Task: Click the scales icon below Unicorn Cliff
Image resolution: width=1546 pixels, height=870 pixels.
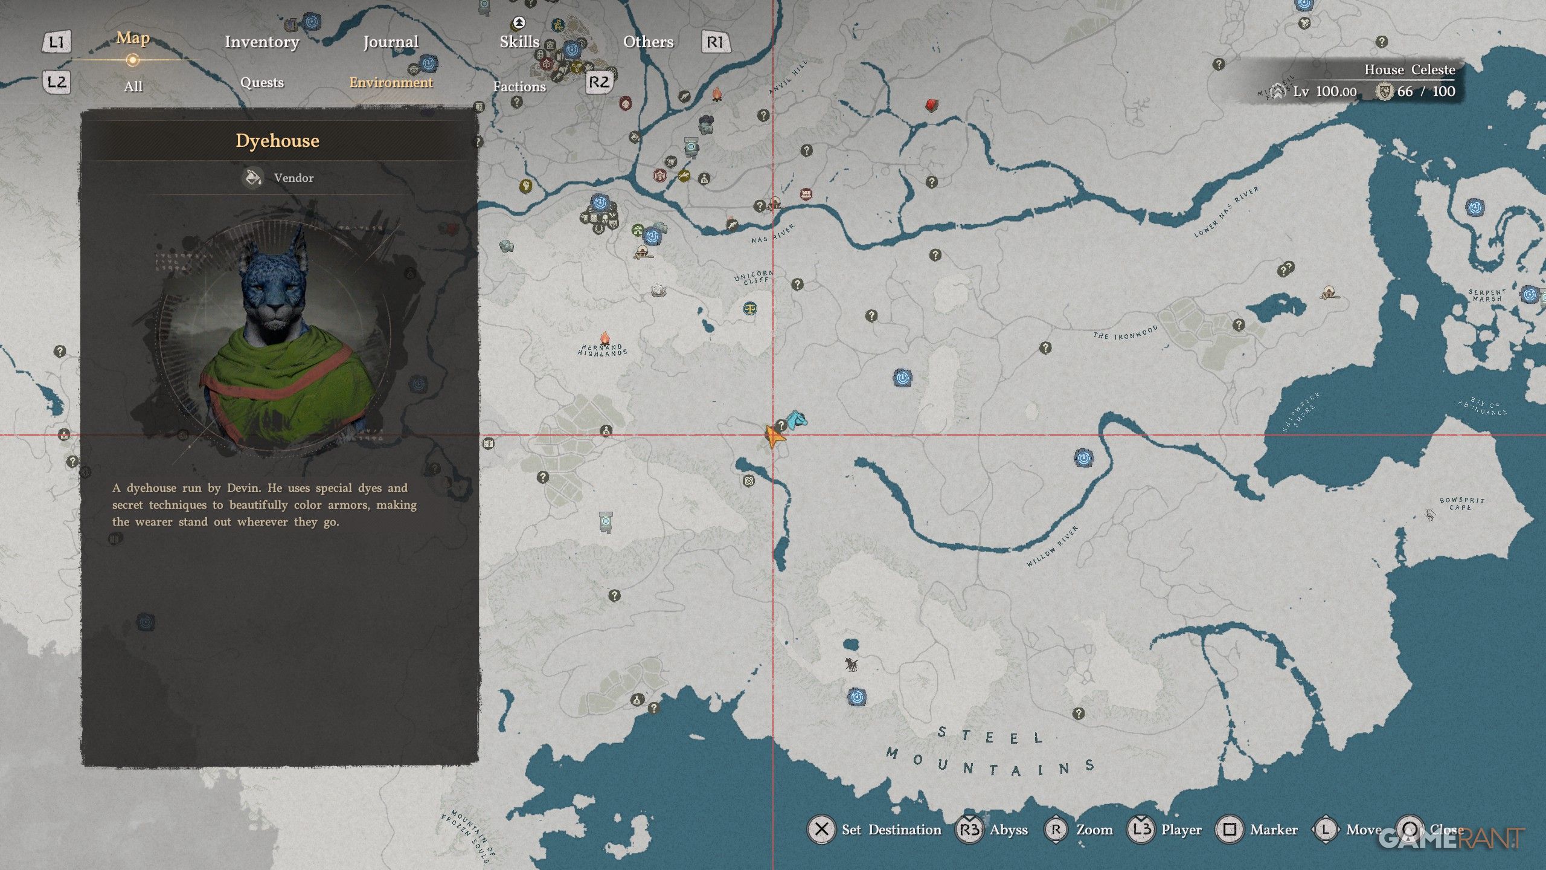Action: pos(750,309)
